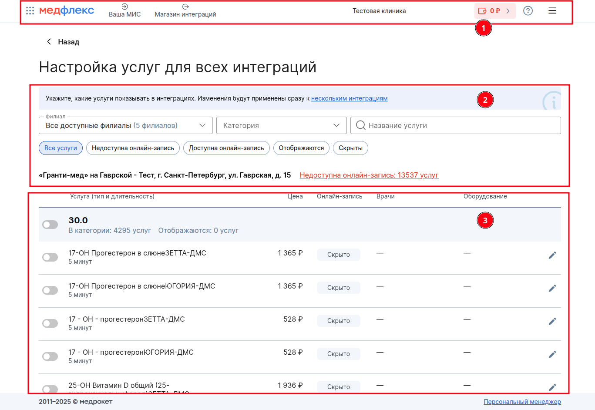
Task: Click the Название услуги search field
Action: pyautogui.click(x=456, y=125)
